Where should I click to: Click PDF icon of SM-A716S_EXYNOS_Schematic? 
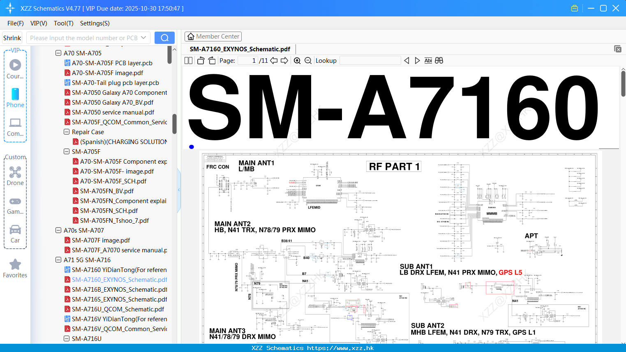(67, 299)
